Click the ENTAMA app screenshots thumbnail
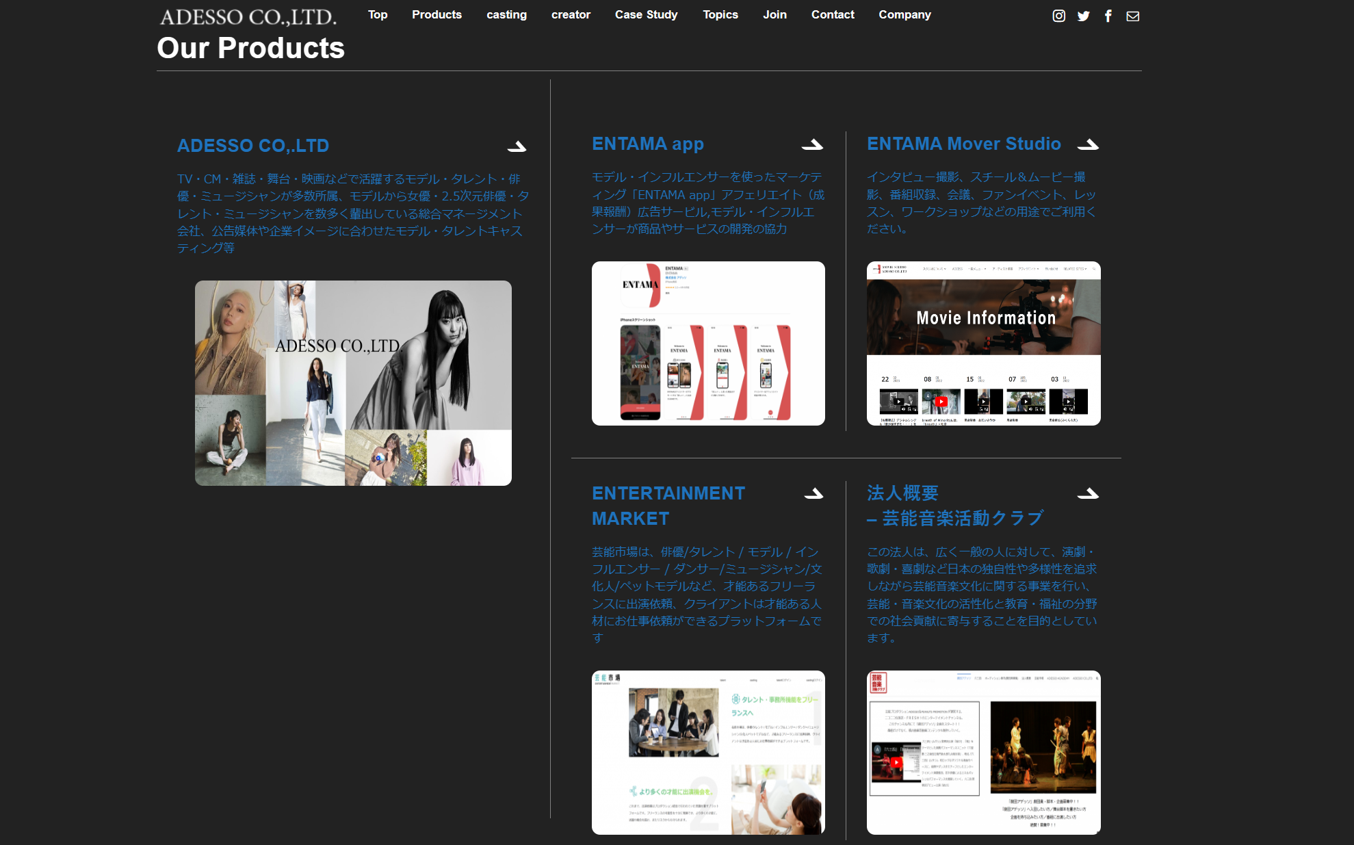 (x=708, y=343)
